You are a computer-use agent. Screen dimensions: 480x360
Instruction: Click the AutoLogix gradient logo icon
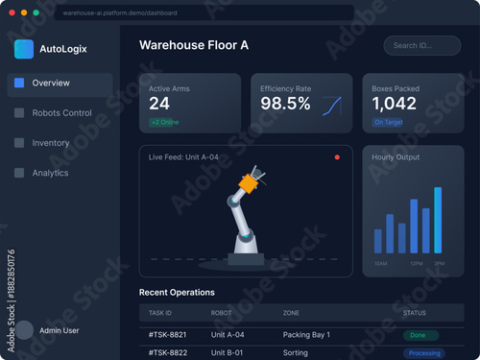24,49
